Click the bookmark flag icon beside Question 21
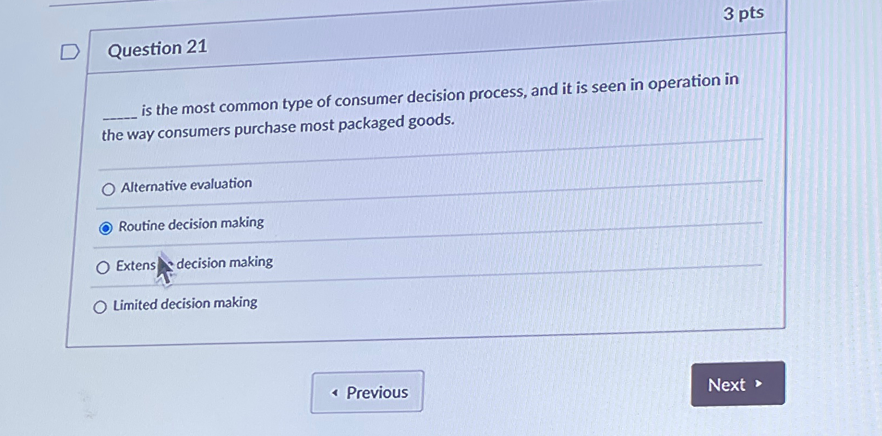Viewport: 882px width, 436px height. [x=69, y=52]
